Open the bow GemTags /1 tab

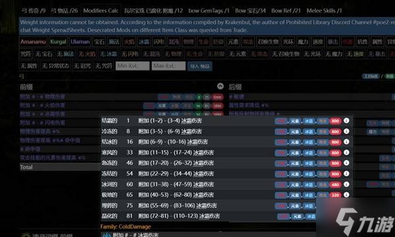coord(209,11)
